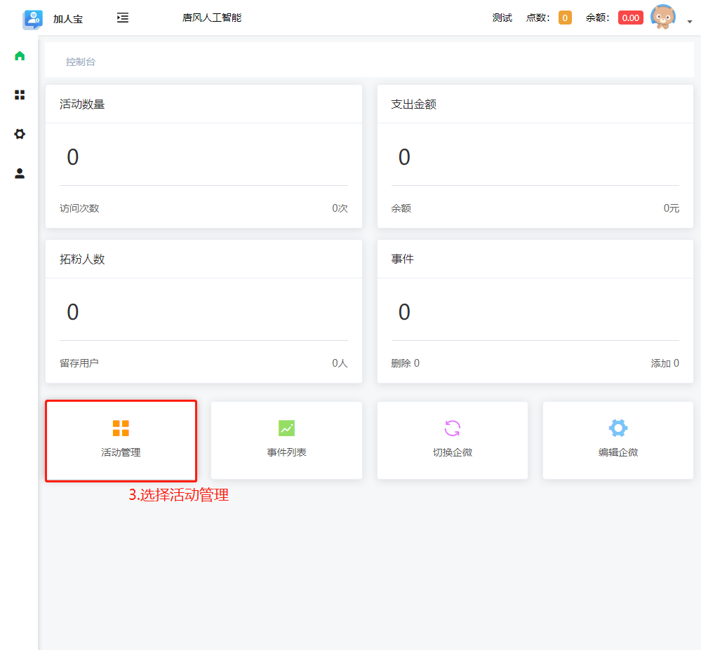Viewport: 701px width, 650px height.
Task: Click the large 0 under 拓粉人数
Action: click(x=73, y=312)
